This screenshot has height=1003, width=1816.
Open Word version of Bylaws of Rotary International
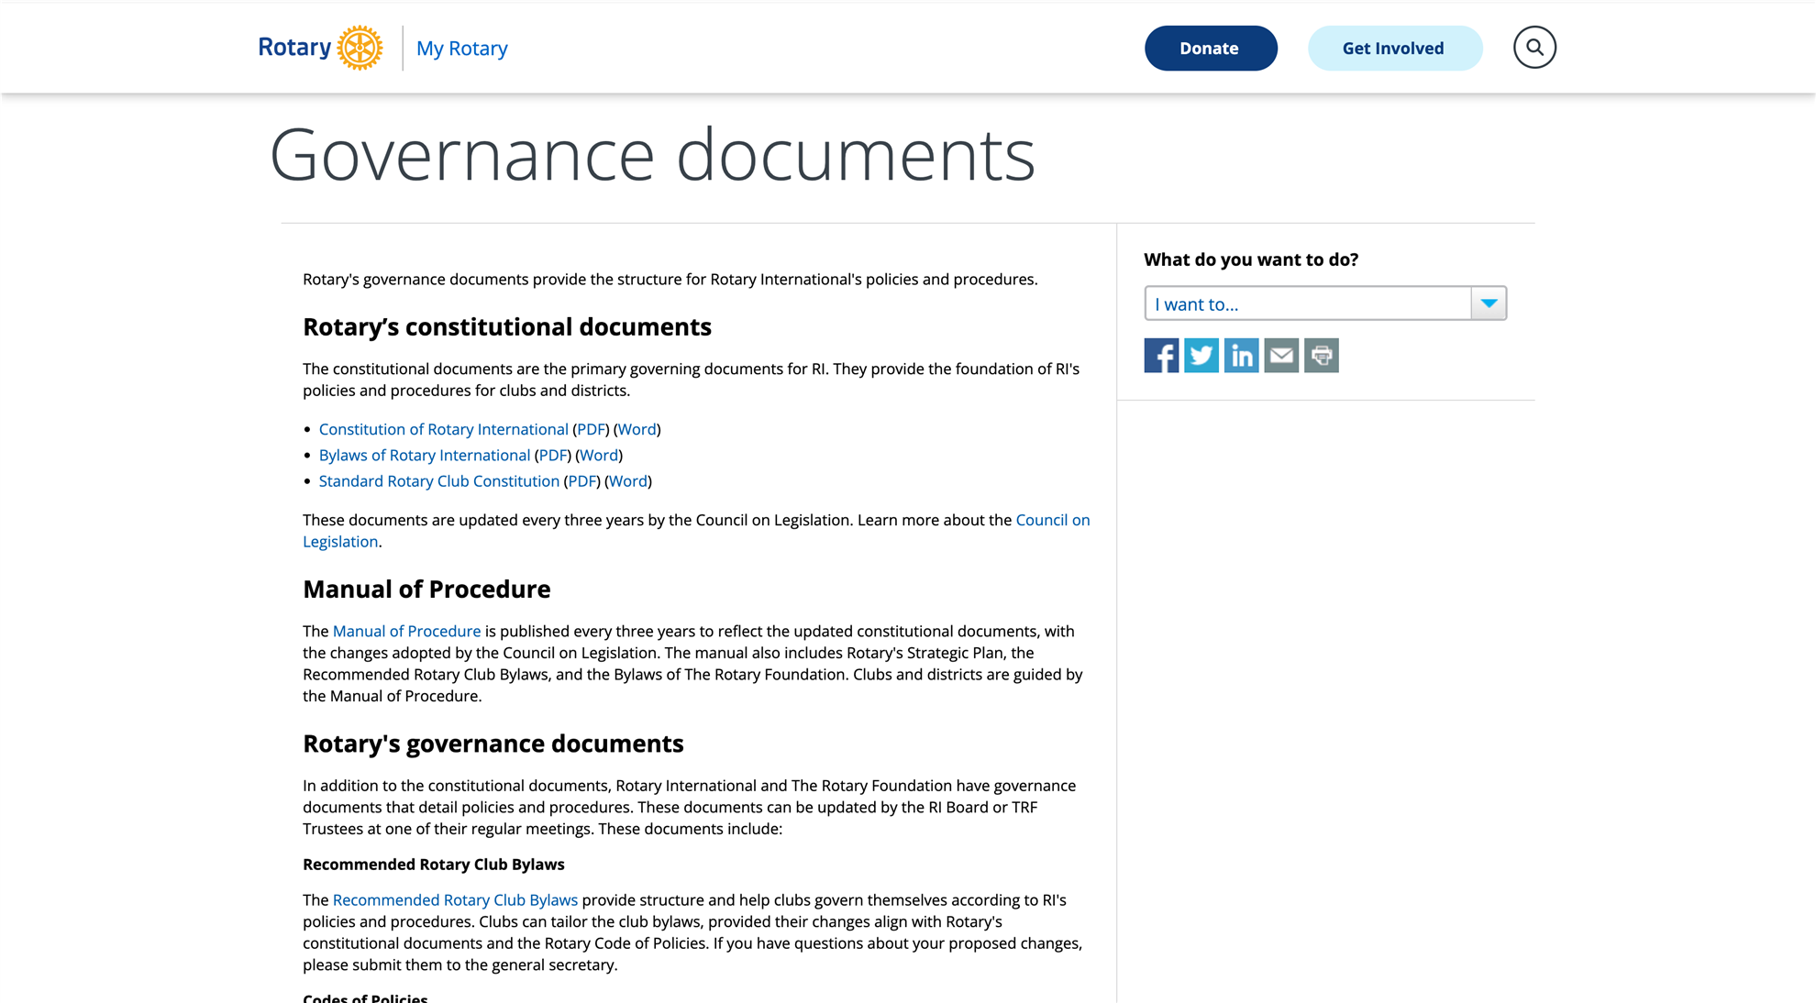coord(599,455)
